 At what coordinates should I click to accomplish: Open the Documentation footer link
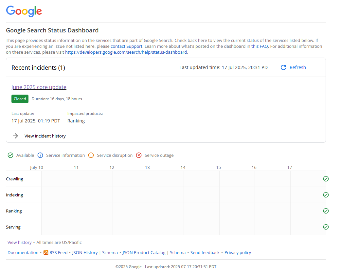tap(23, 253)
